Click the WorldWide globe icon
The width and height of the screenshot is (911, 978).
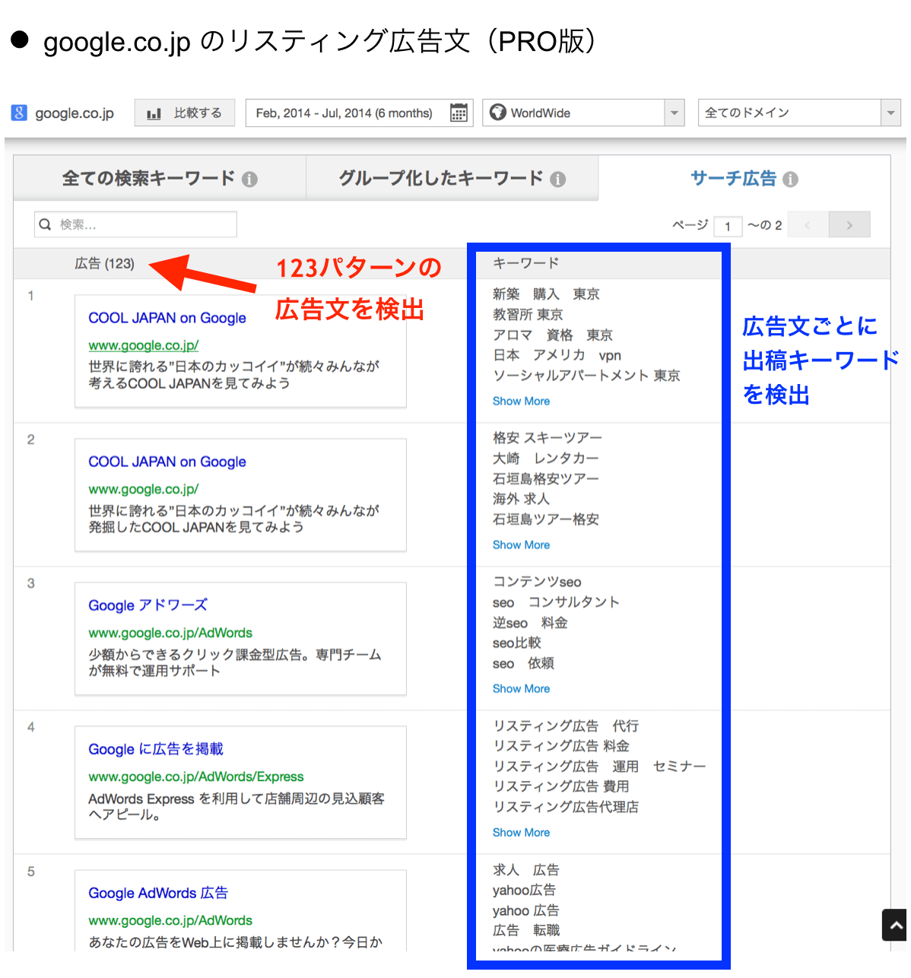click(x=498, y=113)
